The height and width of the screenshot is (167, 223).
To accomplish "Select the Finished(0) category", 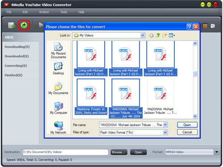I will point(21,75).
